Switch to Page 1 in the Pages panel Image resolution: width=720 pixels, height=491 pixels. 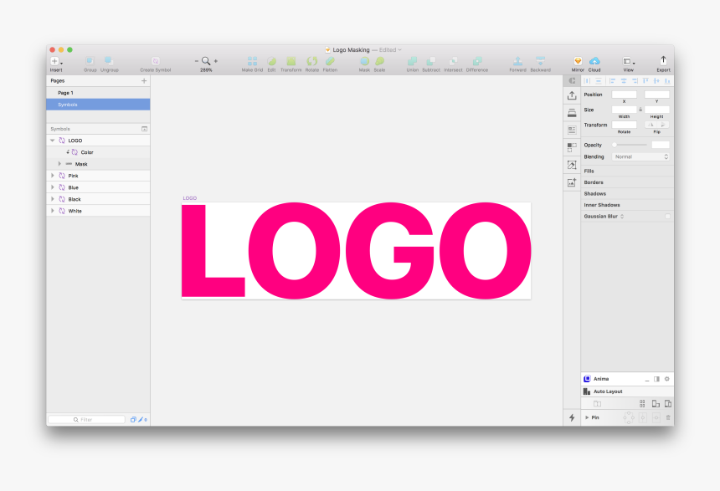[65, 92]
